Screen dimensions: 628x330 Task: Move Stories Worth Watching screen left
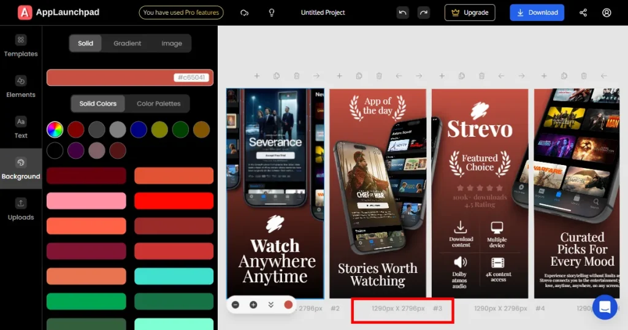pyautogui.click(x=399, y=75)
